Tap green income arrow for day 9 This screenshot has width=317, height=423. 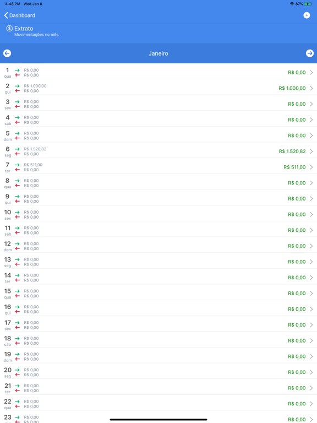(x=17, y=197)
